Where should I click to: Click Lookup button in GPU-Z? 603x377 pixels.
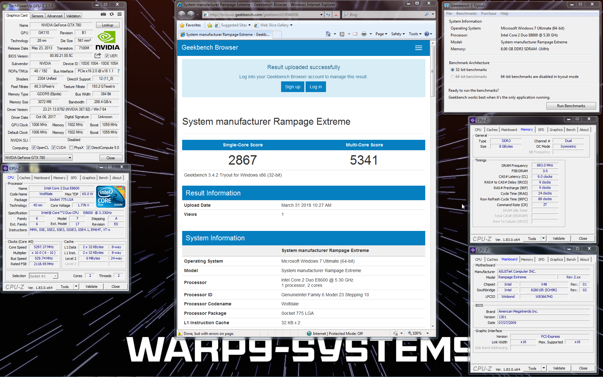[107, 25]
